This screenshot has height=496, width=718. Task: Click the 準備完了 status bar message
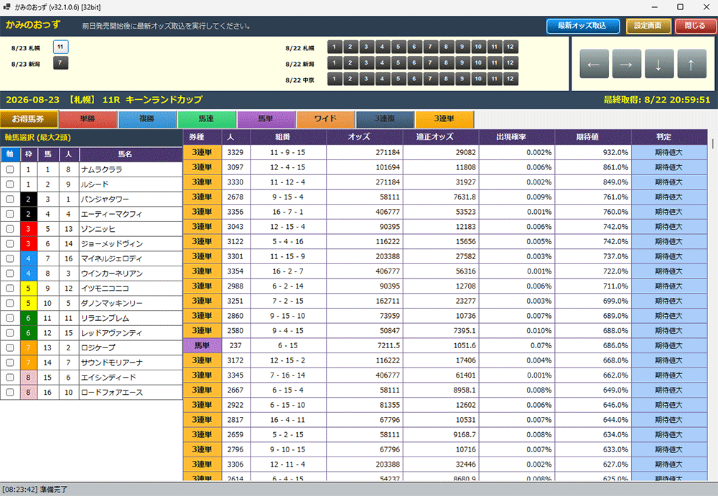pyautogui.click(x=54, y=490)
